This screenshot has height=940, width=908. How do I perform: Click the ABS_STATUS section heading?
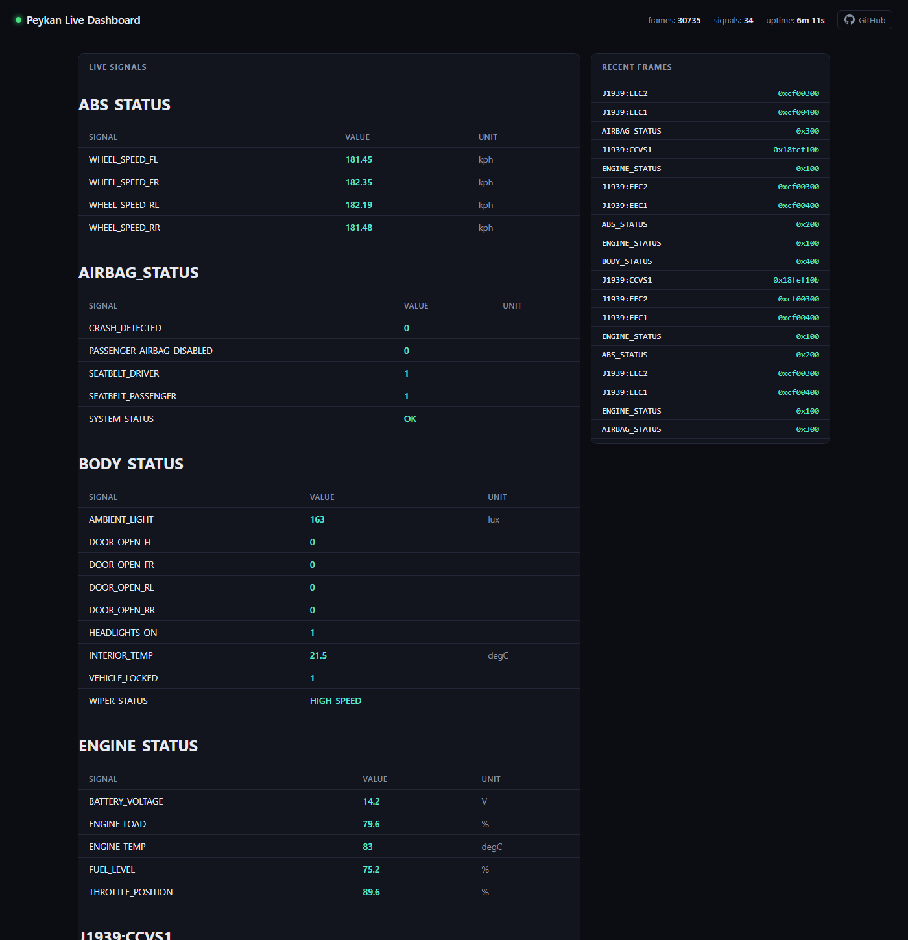coord(125,105)
